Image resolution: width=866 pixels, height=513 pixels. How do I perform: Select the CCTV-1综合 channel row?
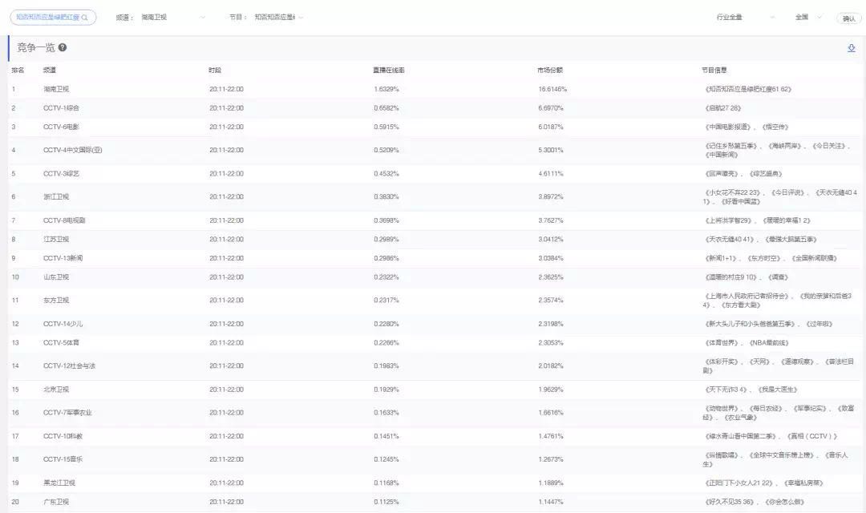61,107
